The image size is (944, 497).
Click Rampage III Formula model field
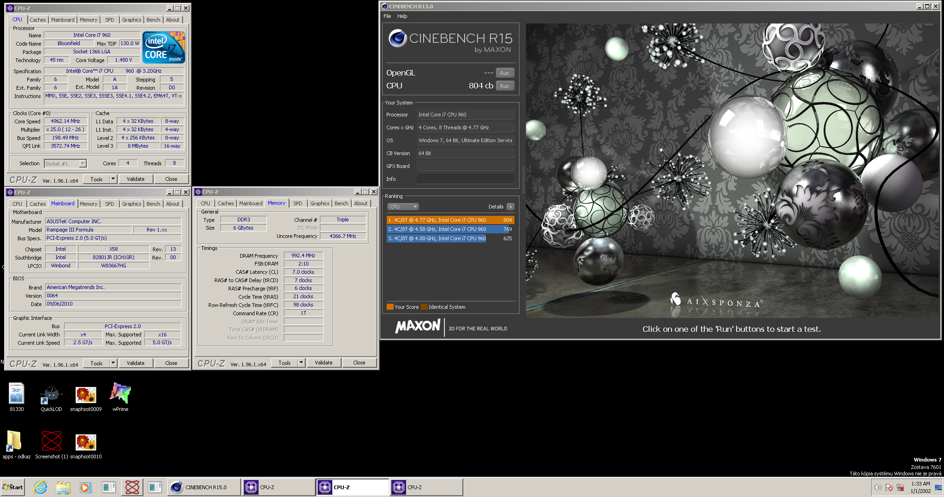(88, 230)
